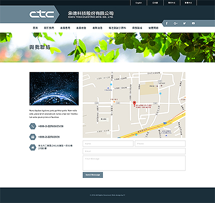Image resolution: width=215 pixels, height=203 pixels.
Task: Open the YouTube social icon
Action: point(193,23)
